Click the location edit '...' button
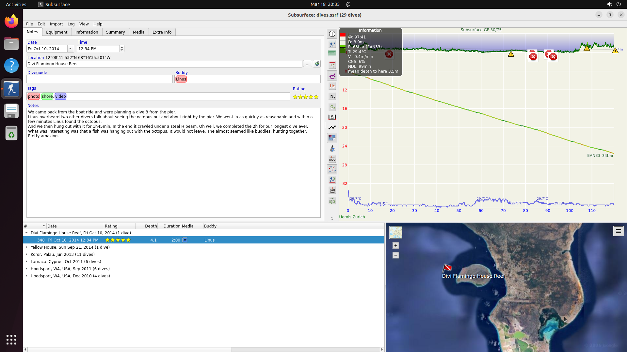 pos(307,64)
